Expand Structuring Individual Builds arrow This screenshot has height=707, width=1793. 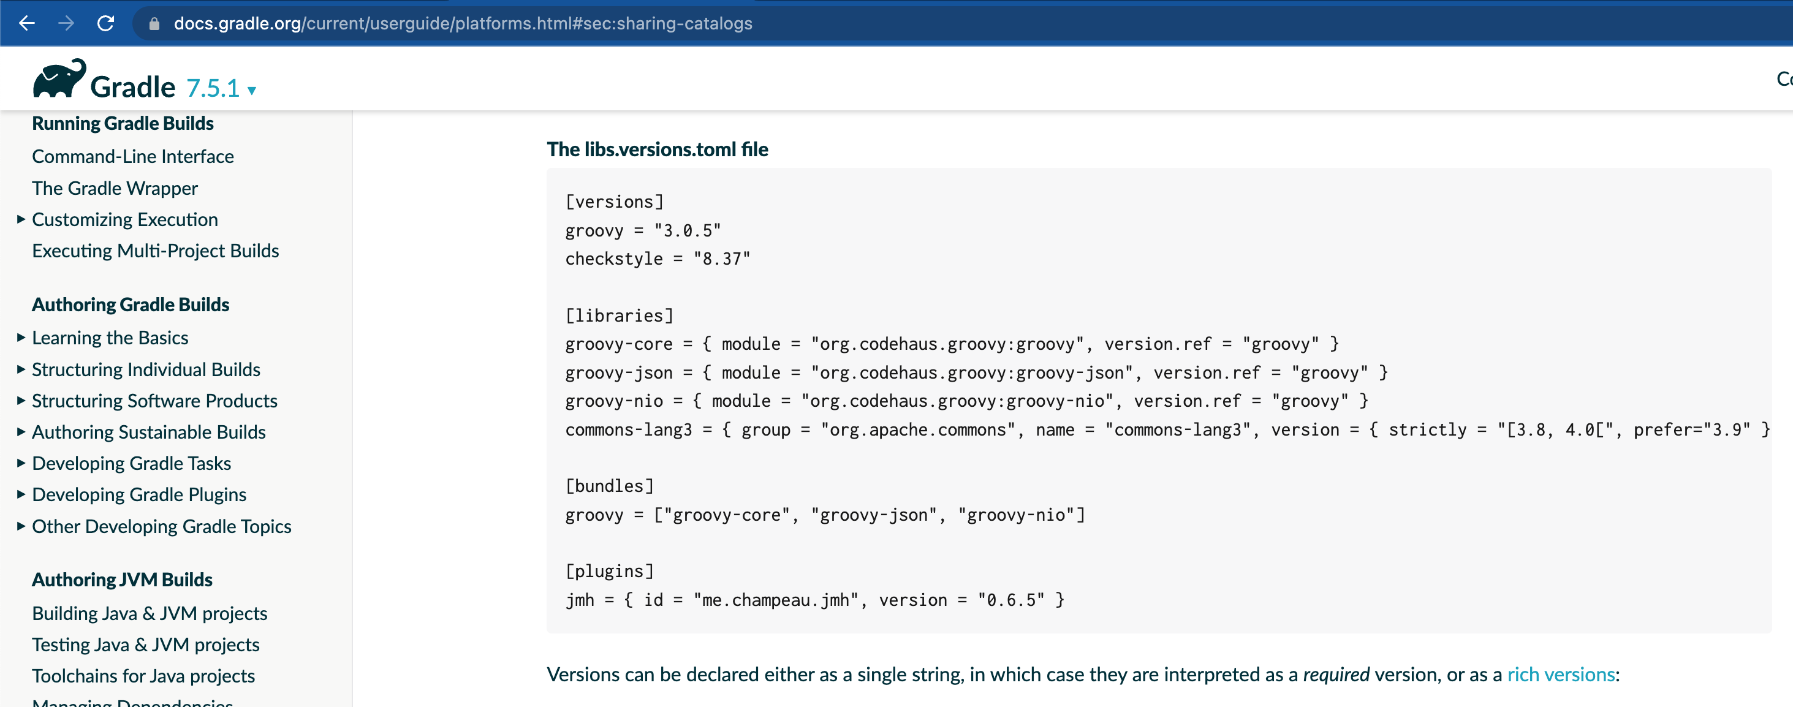point(21,369)
